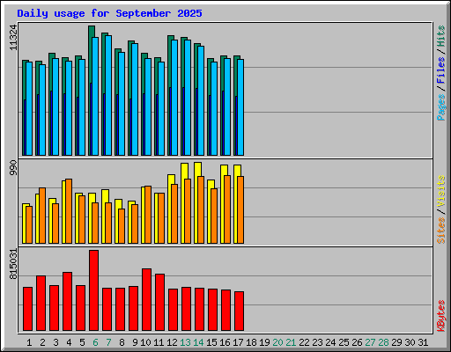Click day 16 on the x-axis

click(x=225, y=342)
